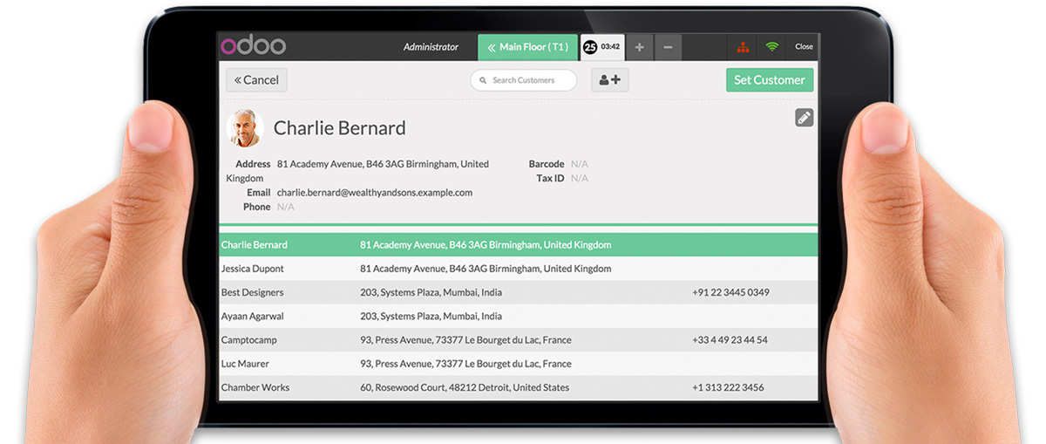Open the Administrator user label

tap(431, 47)
